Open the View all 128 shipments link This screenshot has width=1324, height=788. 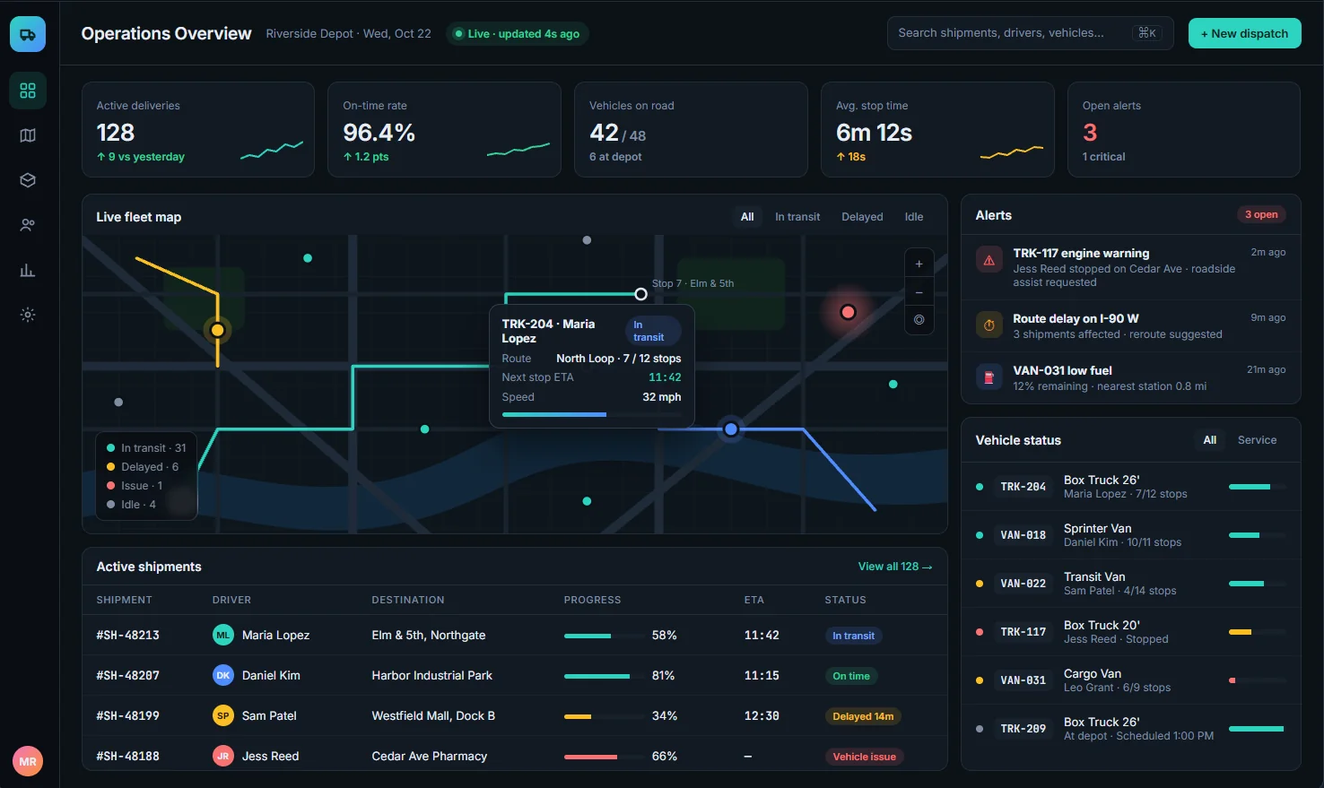(895, 567)
